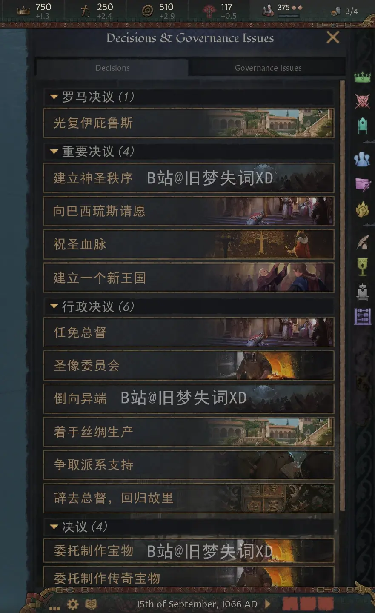Open the intrigue letter icon in sidebar
The height and width of the screenshot is (613, 375).
tap(363, 184)
